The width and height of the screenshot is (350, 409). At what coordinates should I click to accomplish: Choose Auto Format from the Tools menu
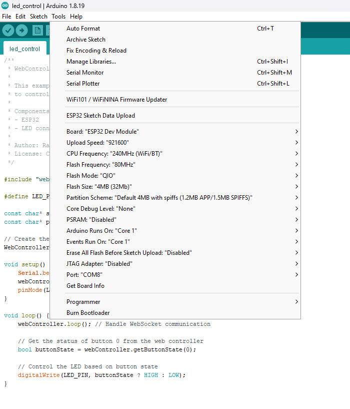[175, 29]
